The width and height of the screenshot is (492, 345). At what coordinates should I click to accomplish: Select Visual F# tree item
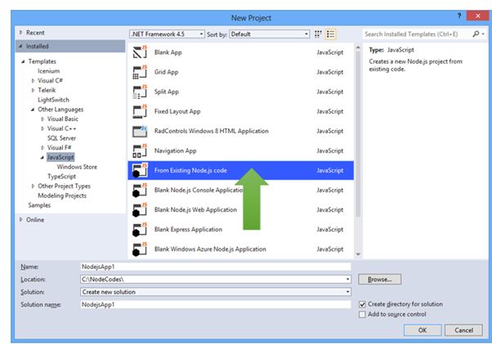tap(60, 147)
